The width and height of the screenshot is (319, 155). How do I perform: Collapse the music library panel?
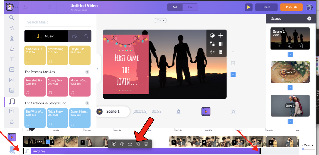[x=97, y=69]
